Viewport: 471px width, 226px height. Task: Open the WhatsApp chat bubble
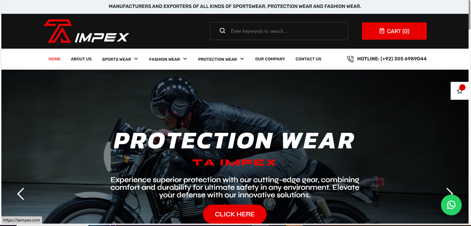[451, 205]
